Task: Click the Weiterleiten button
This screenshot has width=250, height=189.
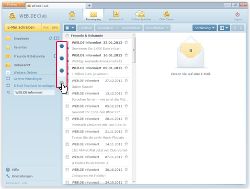Action: 131,28
